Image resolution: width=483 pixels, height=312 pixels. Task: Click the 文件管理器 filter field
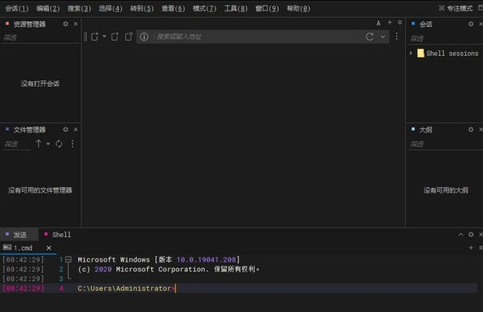pos(17,144)
